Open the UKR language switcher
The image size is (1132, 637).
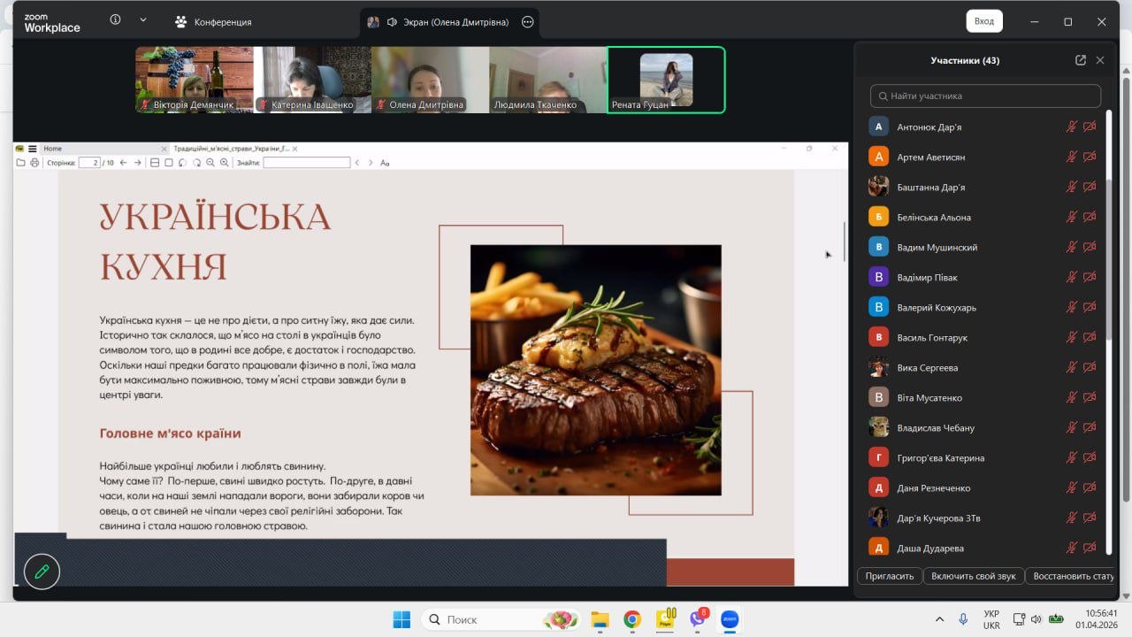pyautogui.click(x=991, y=619)
